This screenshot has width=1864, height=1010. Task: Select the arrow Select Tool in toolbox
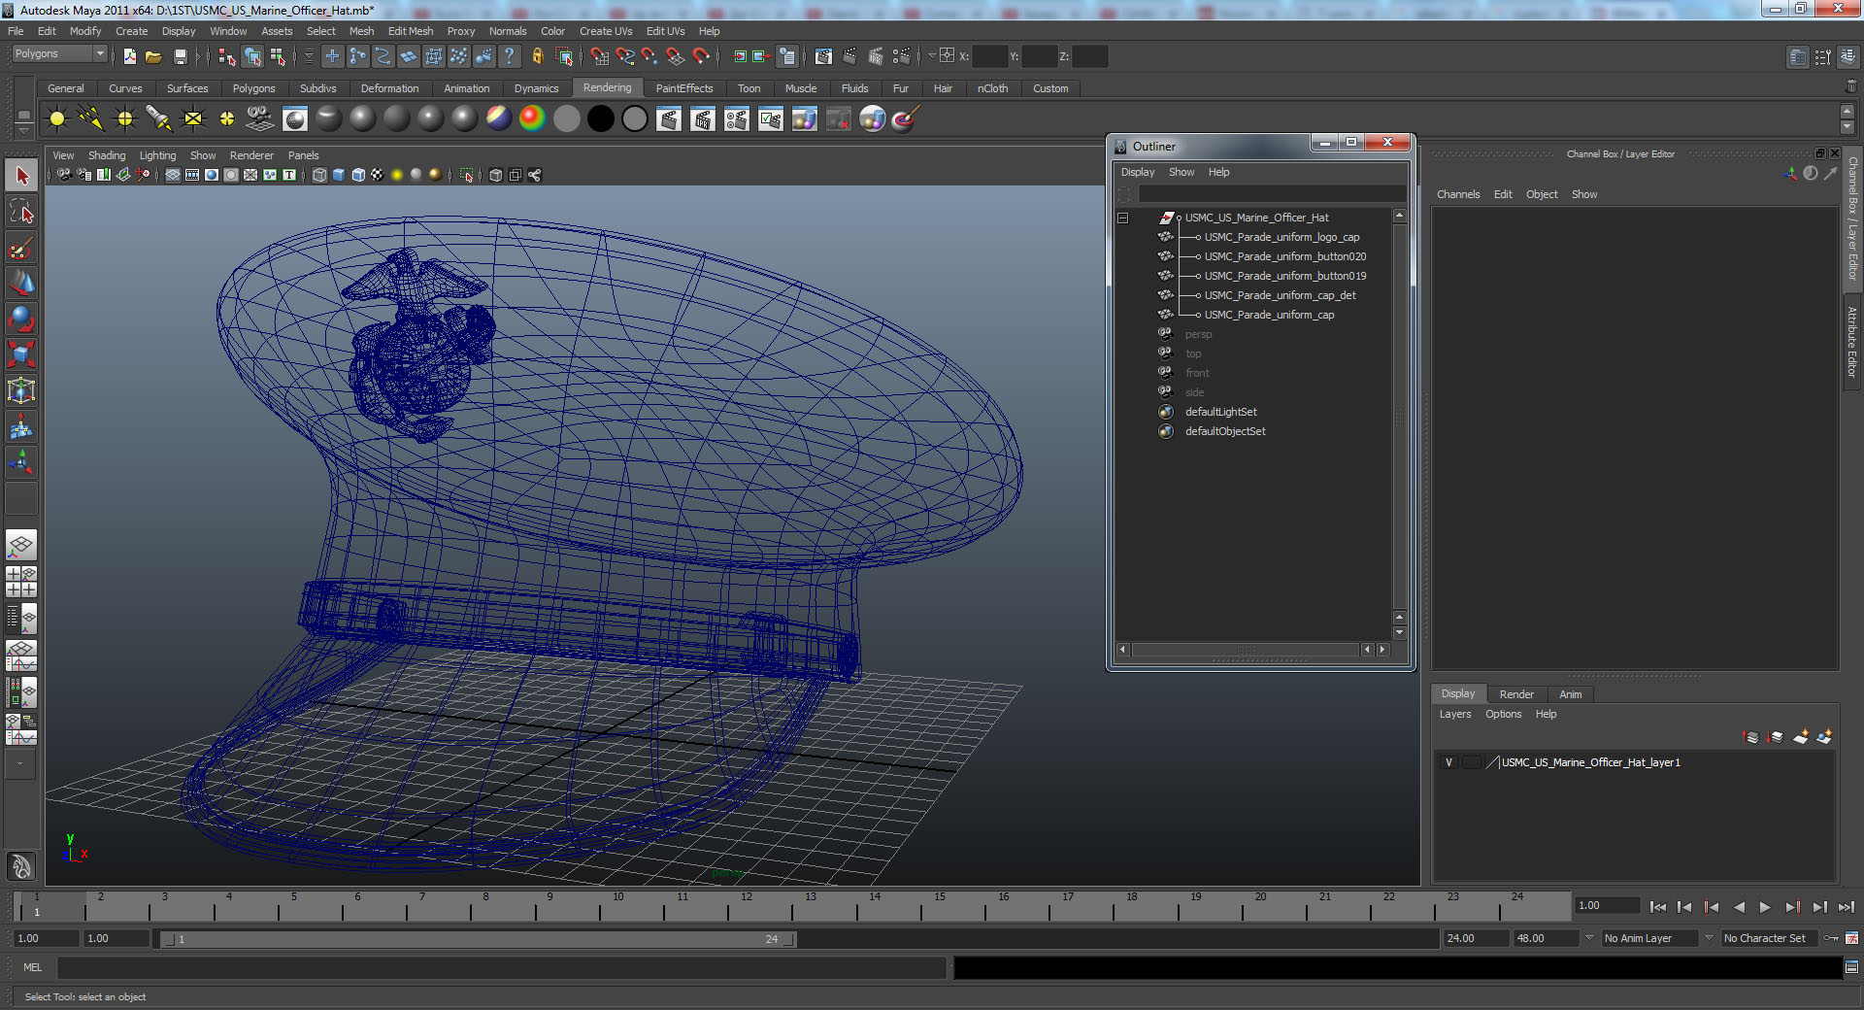21,176
